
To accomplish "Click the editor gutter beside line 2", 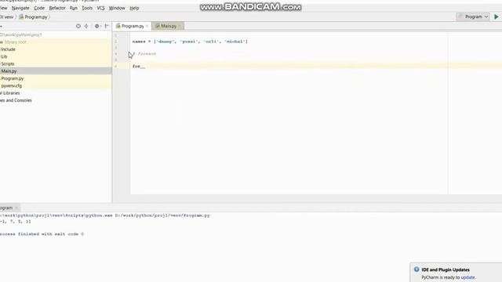I will pos(122,42).
